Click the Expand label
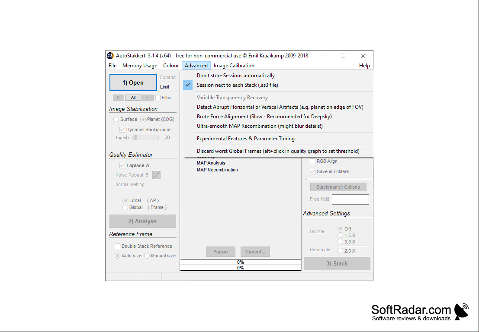Image resolution: width=479 pixels, height=332 pixels. tap(168, 77)
